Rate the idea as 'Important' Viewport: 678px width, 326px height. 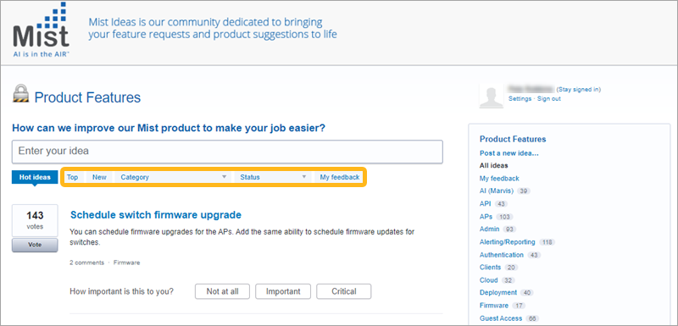(x=283, y=291)
